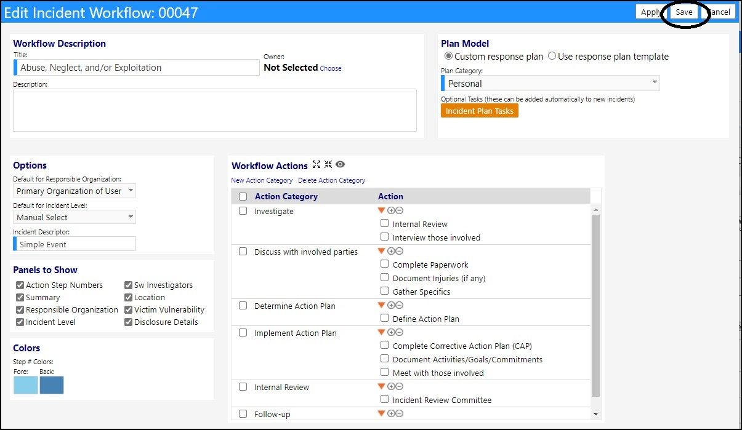
Task: Open Default for Responsible Organization dropdown
Action: pyautogui.click(x=75, y=191)
